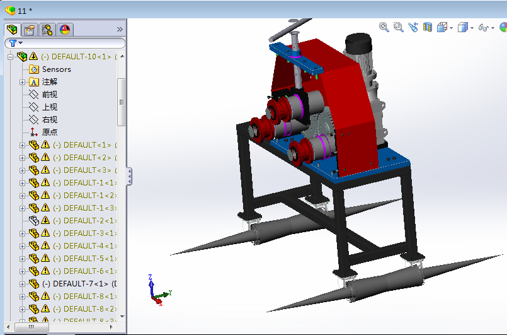The image size is (507, 335).
Task: Click the DEFAULT<1> part icon
Action: coord(33,145)
